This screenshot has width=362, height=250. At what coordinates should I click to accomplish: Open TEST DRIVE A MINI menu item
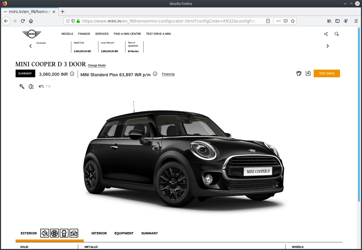pyautogui.click(x=158, y=34)
